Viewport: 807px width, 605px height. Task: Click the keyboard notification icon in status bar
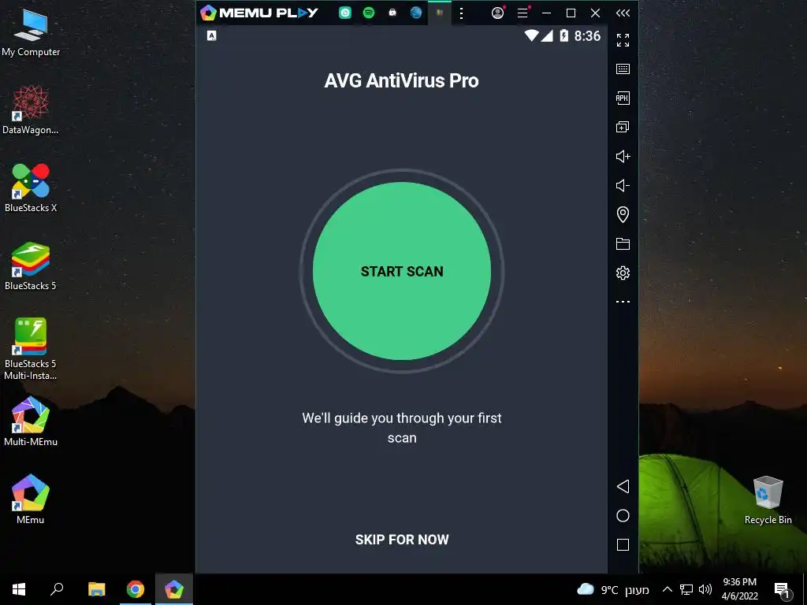tap(211, 35)
